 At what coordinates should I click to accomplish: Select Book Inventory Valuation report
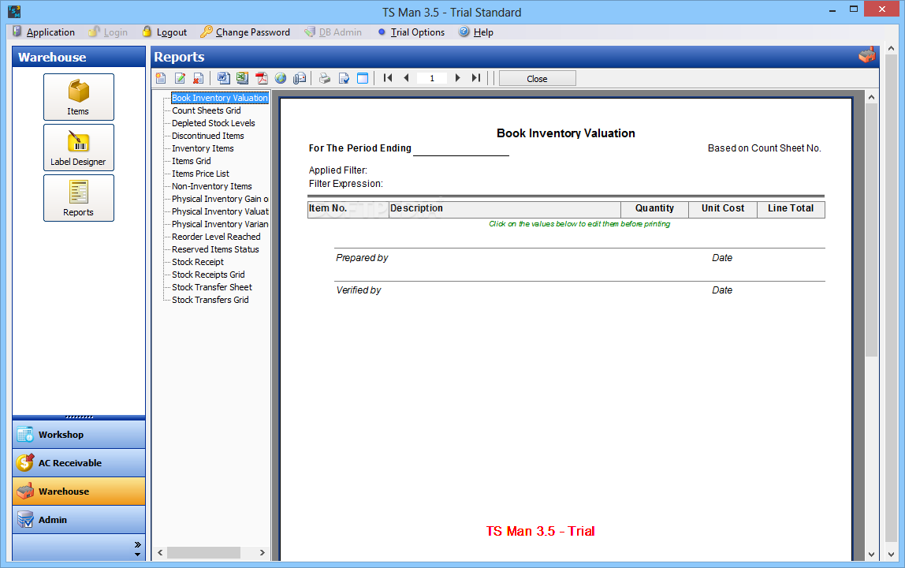point(220,98)
